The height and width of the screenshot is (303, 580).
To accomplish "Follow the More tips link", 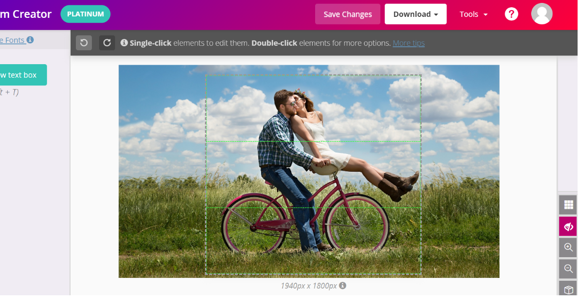I will point(408,43).
